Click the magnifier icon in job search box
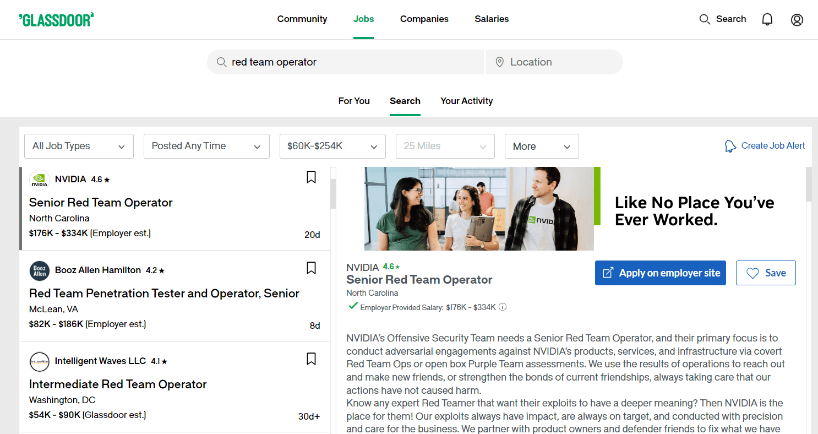This screenshot has height=434, width=818. click(221, 62)
